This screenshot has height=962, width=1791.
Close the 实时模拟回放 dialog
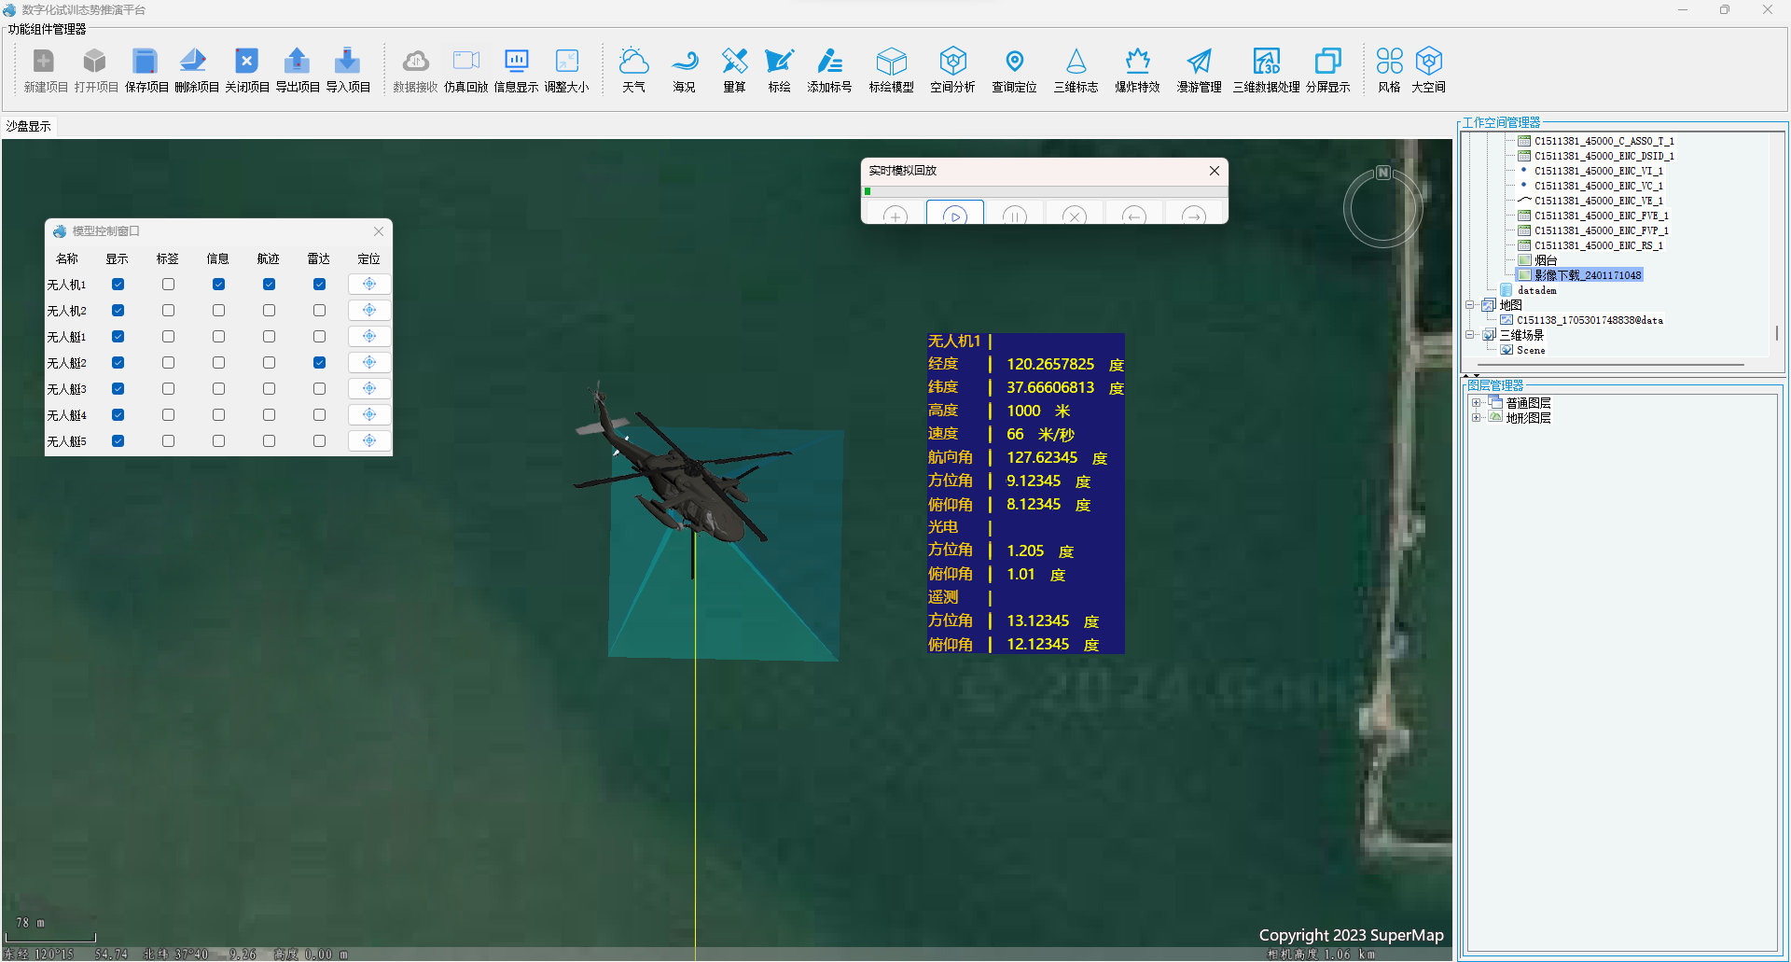(1214, 171)
